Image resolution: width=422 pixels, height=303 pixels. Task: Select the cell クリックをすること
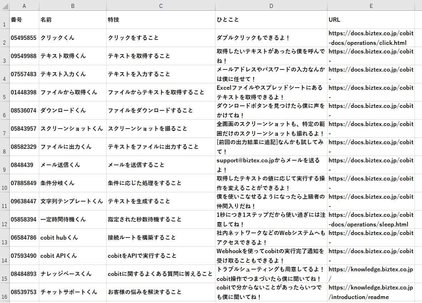click(161, 38)
